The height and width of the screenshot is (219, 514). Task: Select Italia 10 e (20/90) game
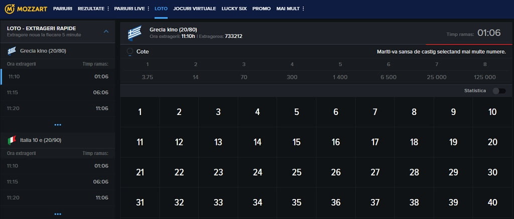tap(58, 140)
